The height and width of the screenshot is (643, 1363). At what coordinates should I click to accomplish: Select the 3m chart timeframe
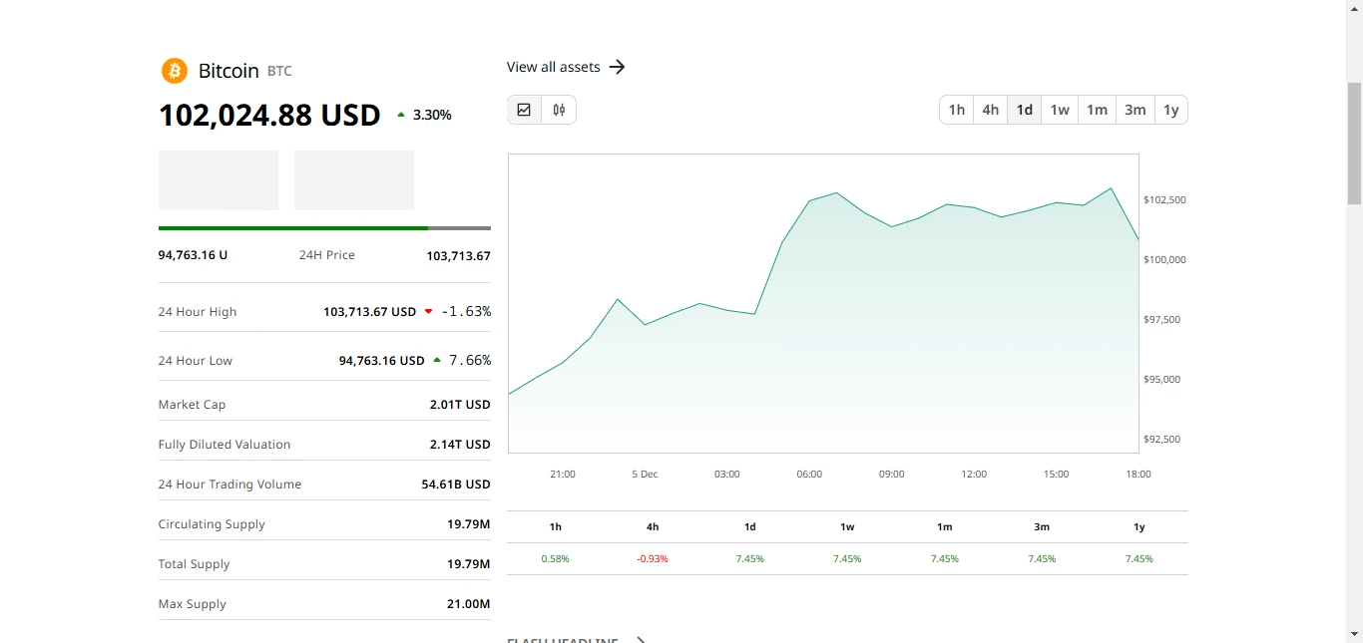click(1136, 110)
